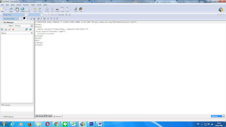The width and height of the screenshot is (226, 127).
Task: Click the black text color swatch
Action: [24, 18]
